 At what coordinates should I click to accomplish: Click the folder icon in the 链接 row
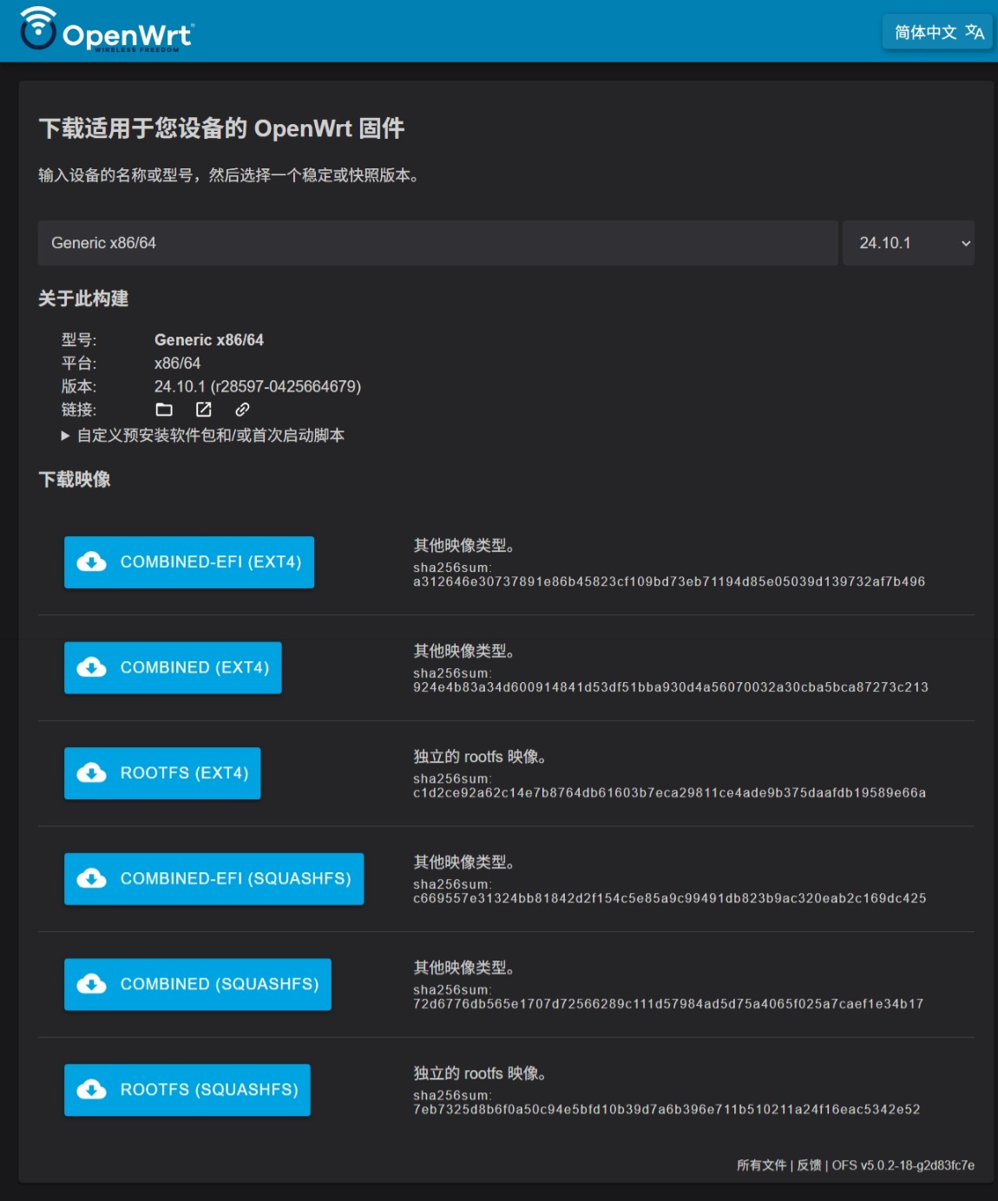(x=164, y=409)
